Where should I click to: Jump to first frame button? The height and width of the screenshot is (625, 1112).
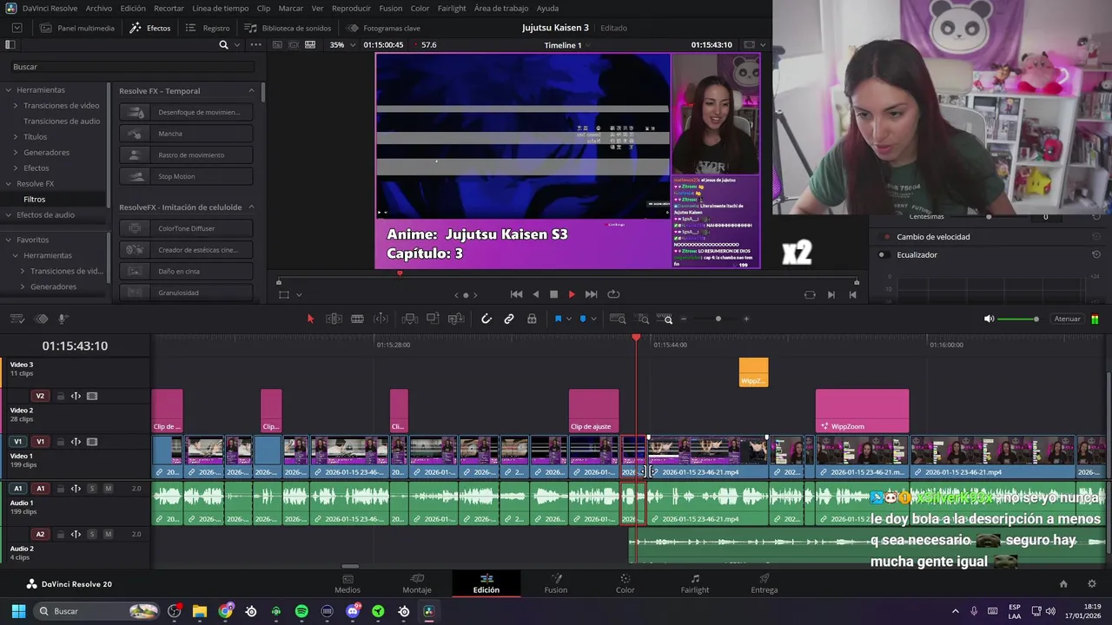516,294
